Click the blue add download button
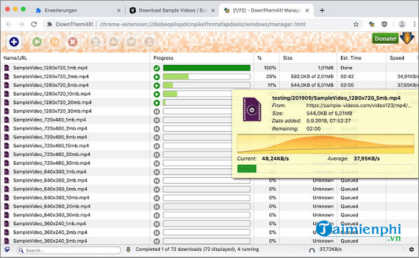 [x=13, y=41]
